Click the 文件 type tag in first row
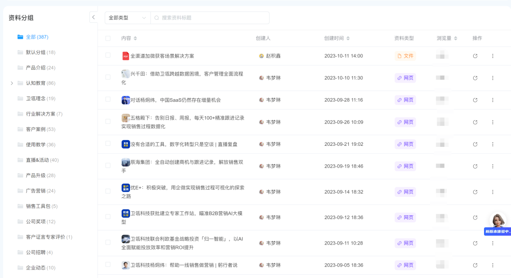Screen dimensions: 511x278 tap(405, 56)
